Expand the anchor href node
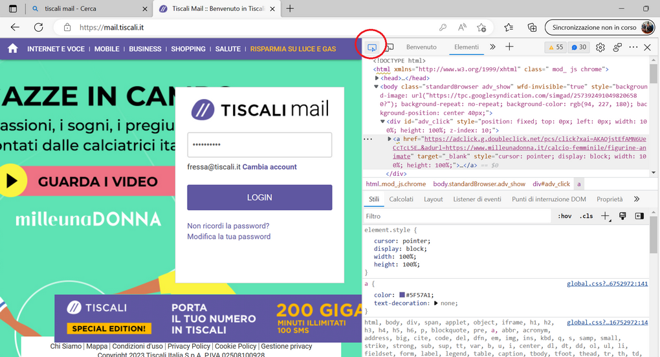 390,139
